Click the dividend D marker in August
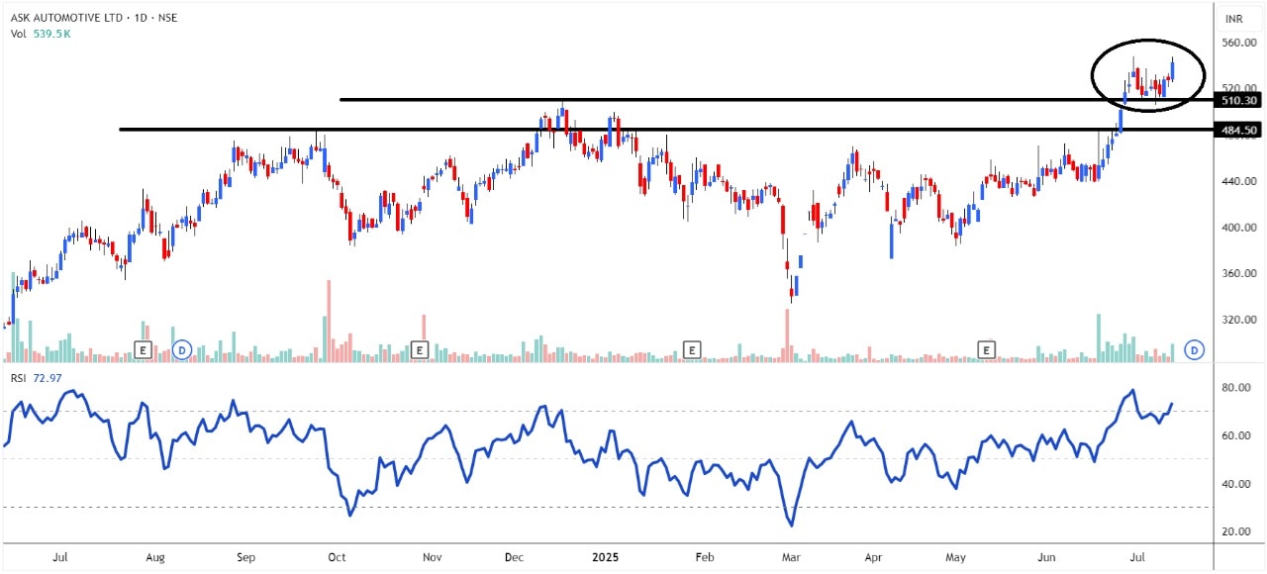This screenshot has height=574, width=1267. tap(181, 349)
